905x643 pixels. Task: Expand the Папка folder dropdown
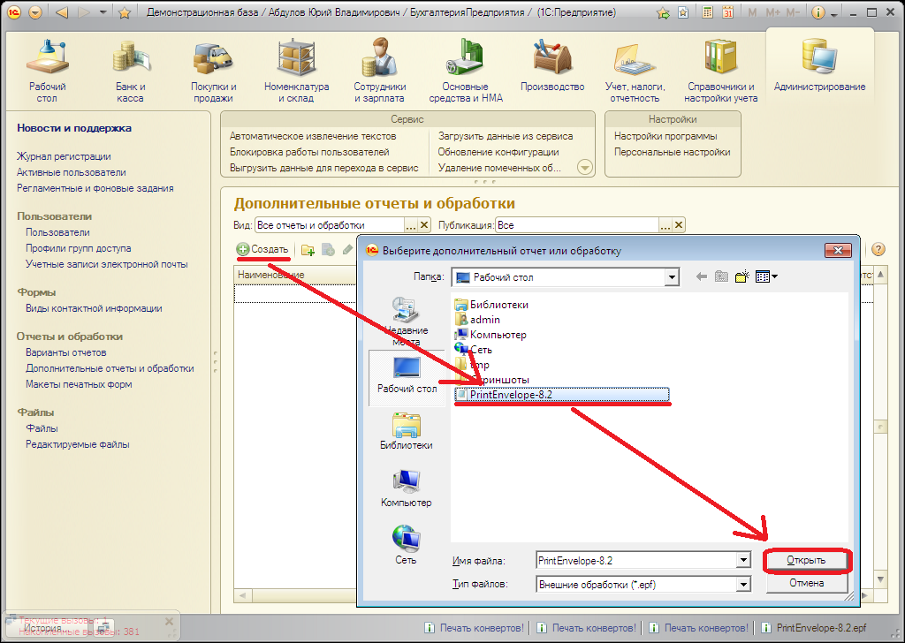672,277
